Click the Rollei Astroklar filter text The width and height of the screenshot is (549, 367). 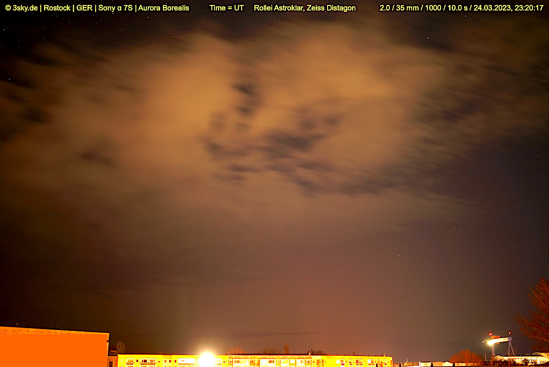(x=279, y=8)
